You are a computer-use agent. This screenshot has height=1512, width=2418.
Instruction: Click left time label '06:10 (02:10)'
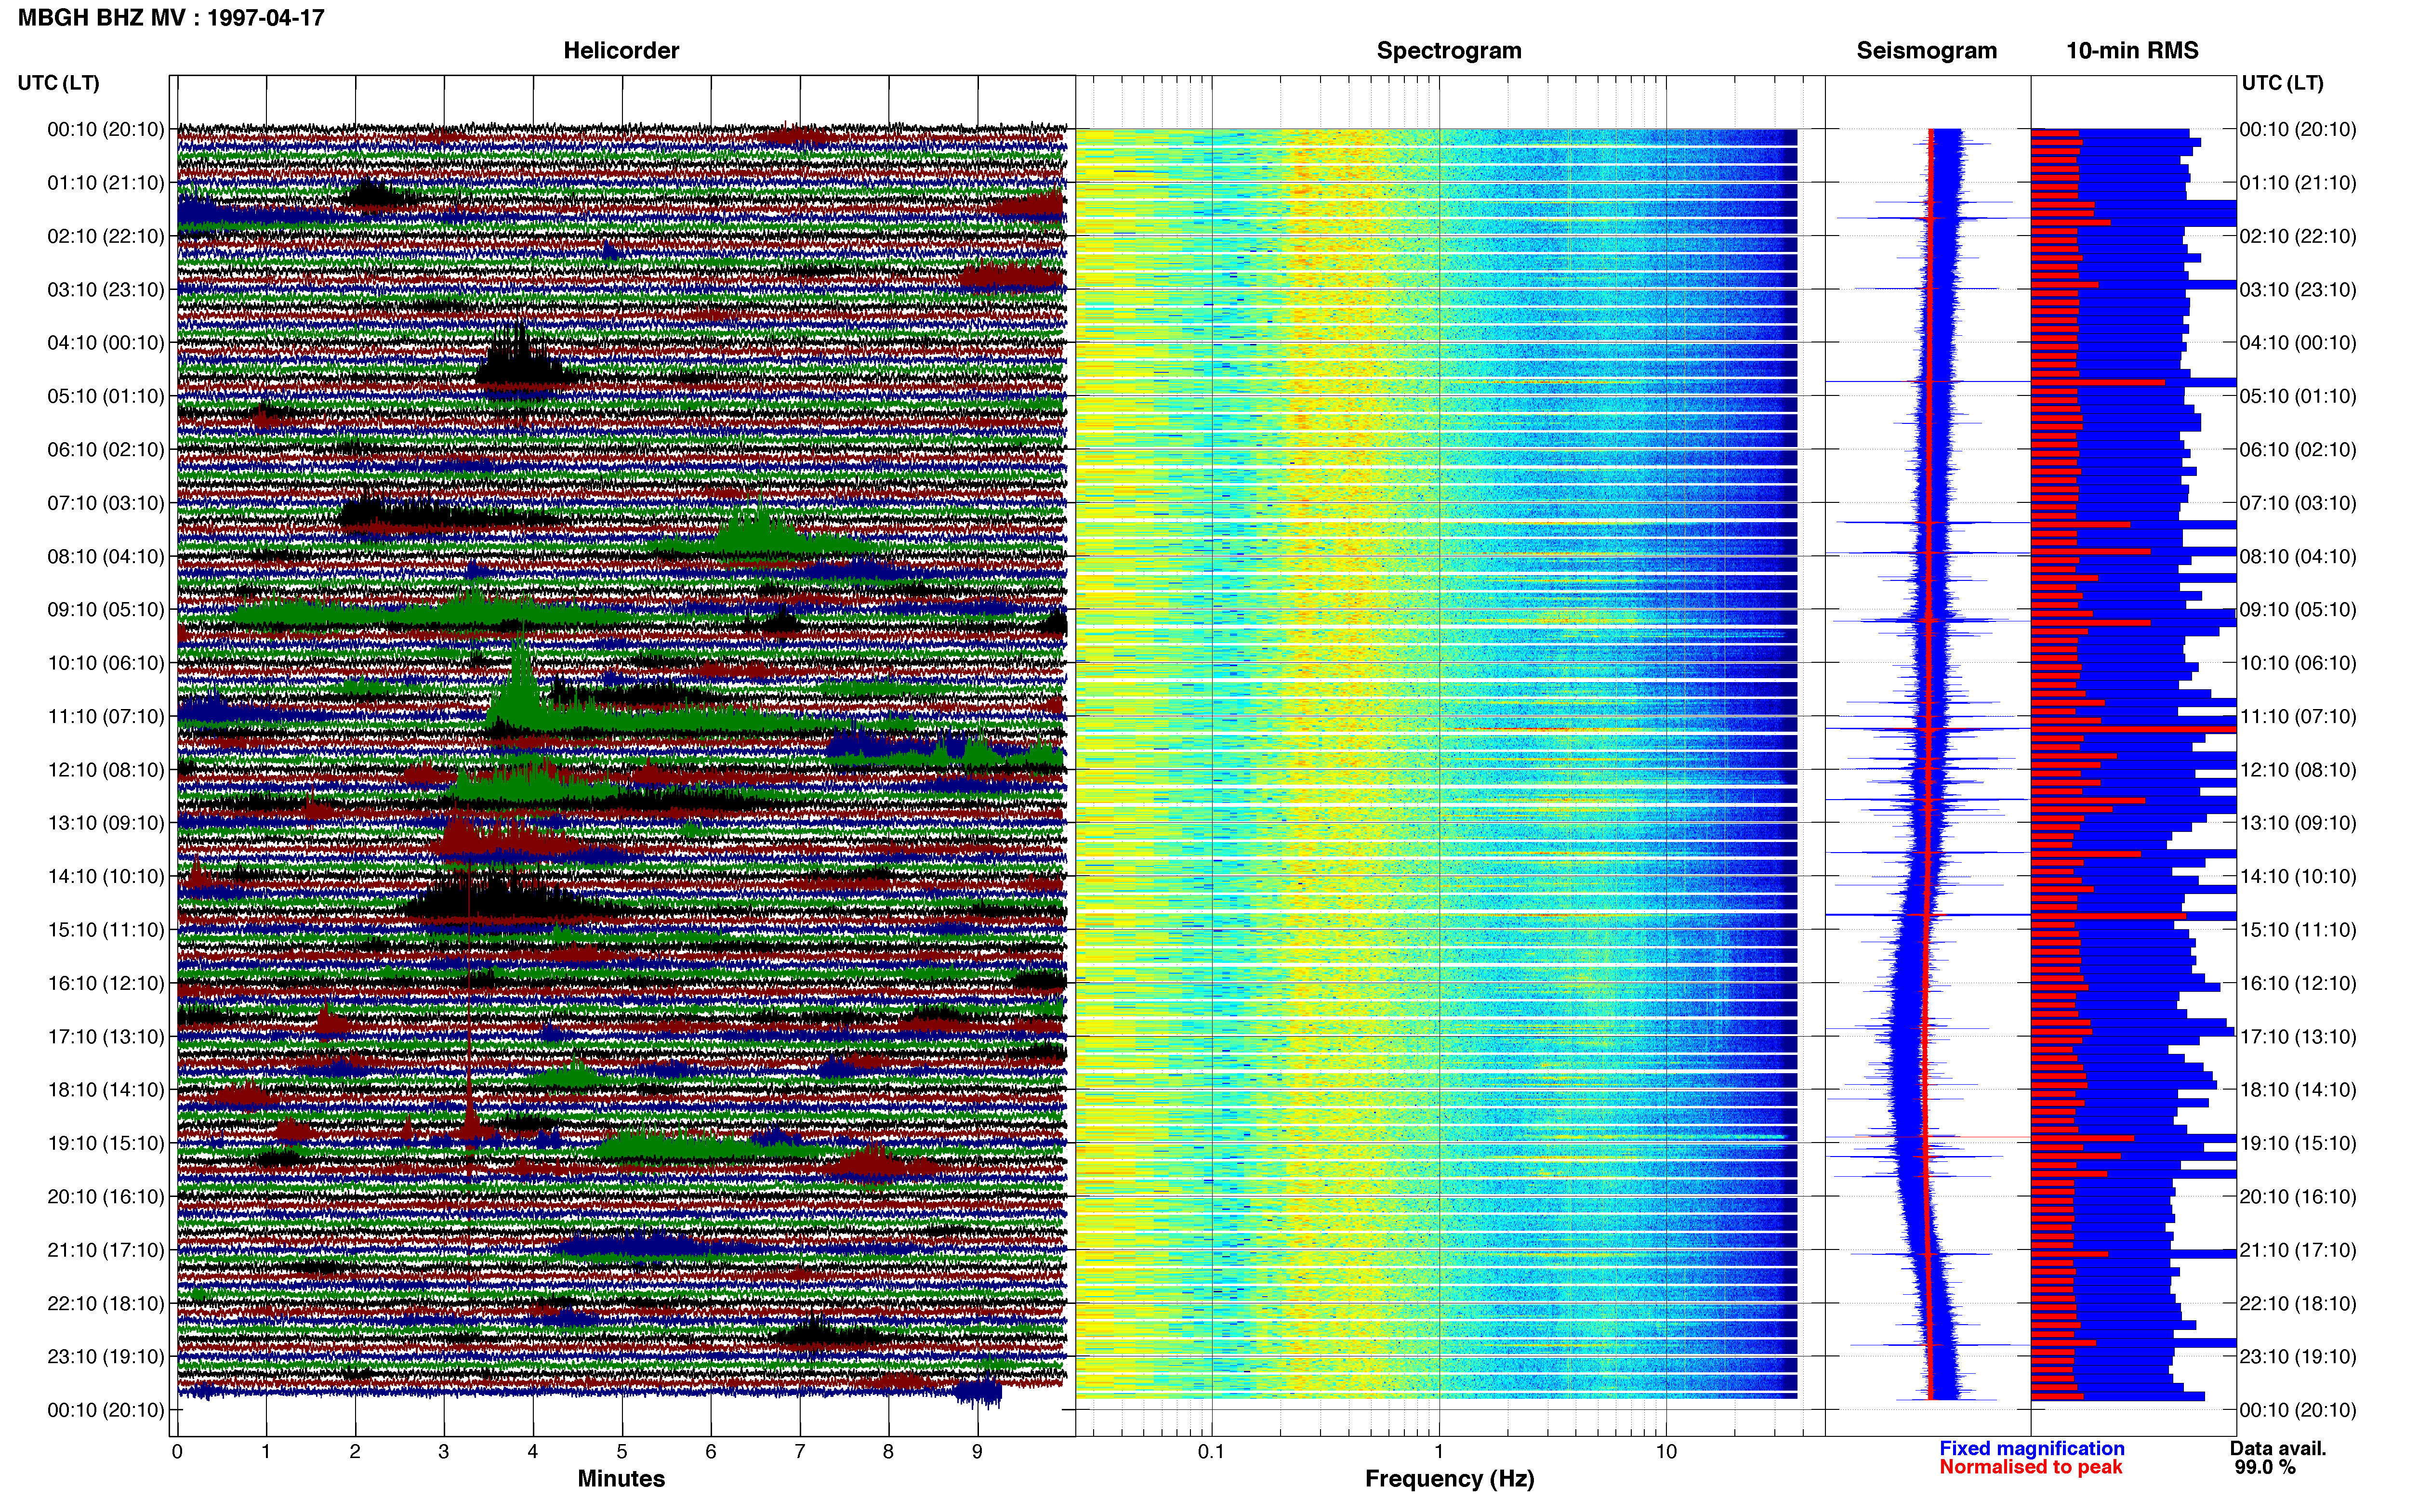(106, 449)
